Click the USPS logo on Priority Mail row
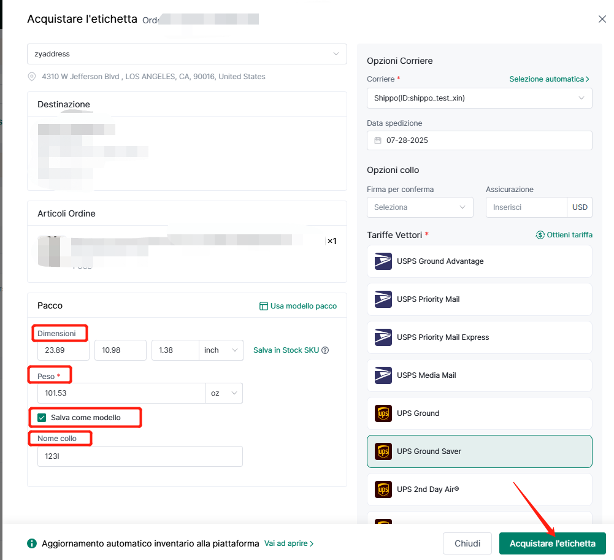The height and width of the screenshot is (560, 614). [383, 299]
